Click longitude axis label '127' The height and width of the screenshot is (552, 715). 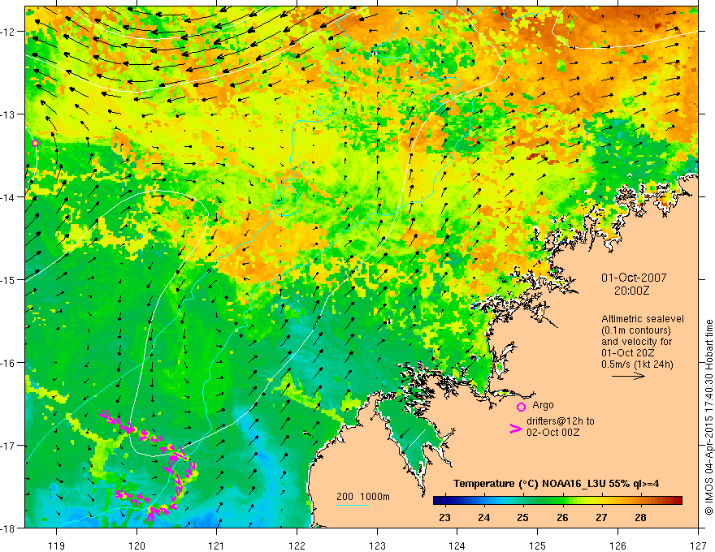coord(698,546)
